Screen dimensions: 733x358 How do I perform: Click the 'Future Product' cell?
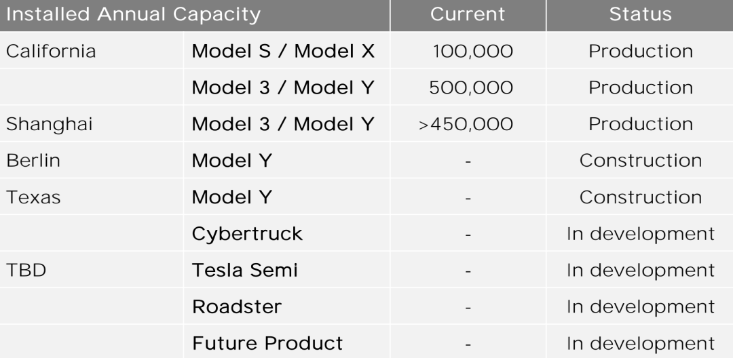click(x=267, y=344)
